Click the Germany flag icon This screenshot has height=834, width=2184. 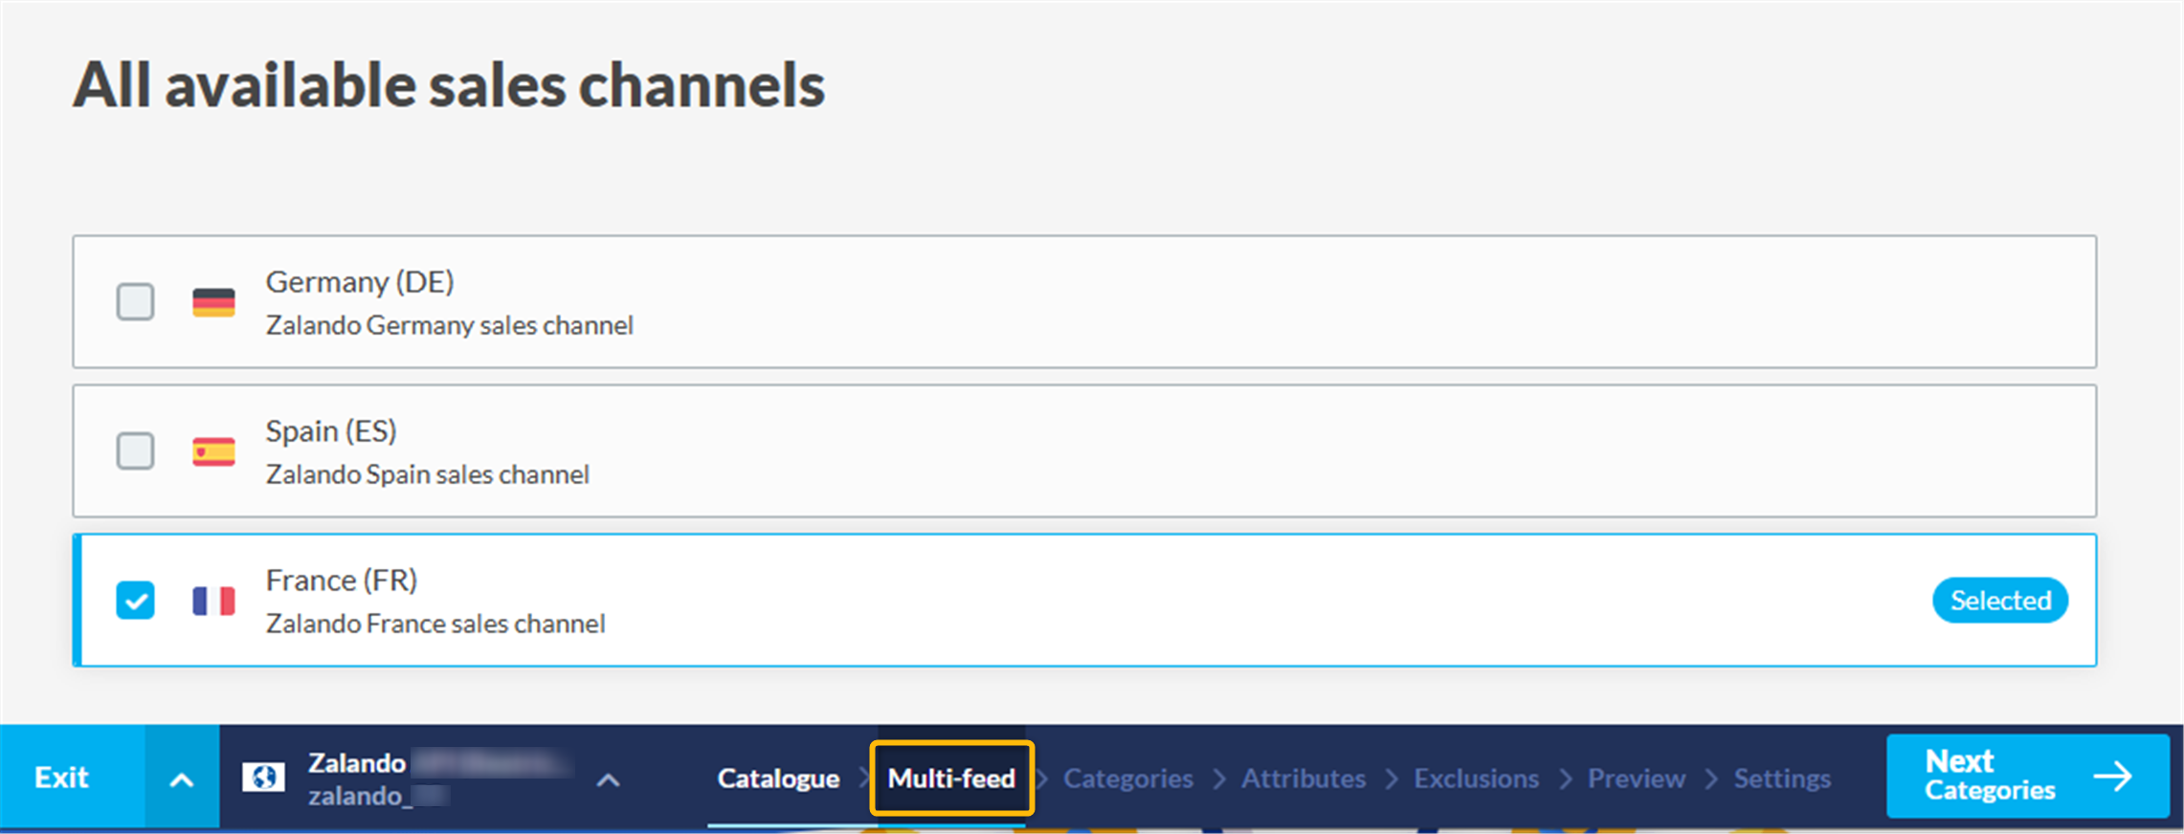212,301
